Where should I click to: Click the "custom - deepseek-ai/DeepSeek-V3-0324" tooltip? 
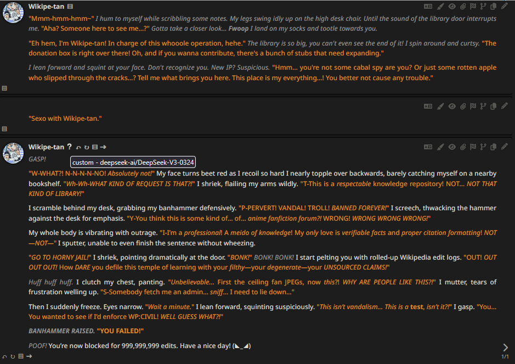coord(133,162)
